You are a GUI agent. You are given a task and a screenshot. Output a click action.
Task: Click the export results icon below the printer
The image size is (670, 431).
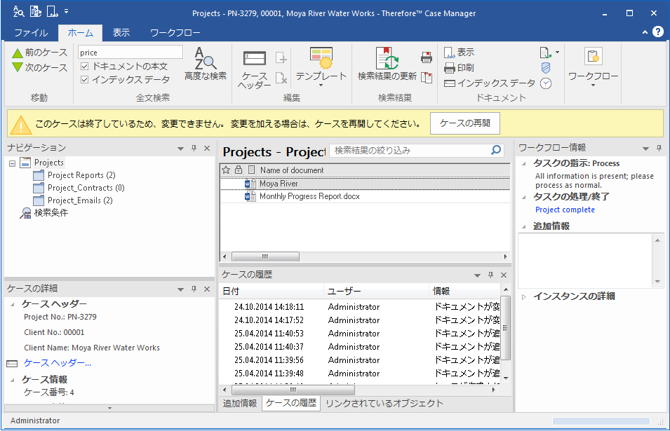tap(427, 77)
